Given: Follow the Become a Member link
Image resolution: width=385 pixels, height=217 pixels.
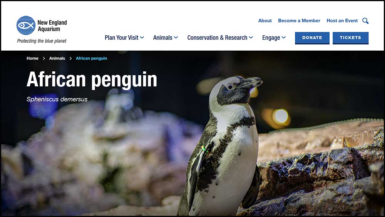Looking at the screenshot, I should pyautogui.click(x=299, y=21).
